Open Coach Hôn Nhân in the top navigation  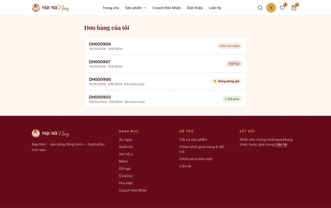click(167, 8)
